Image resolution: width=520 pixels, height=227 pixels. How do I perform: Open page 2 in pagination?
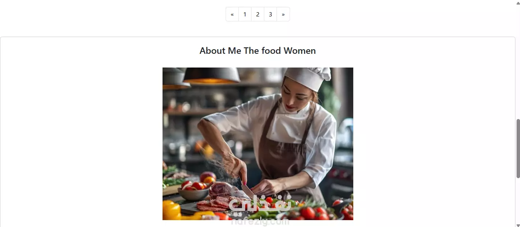(x=258, y=14)
